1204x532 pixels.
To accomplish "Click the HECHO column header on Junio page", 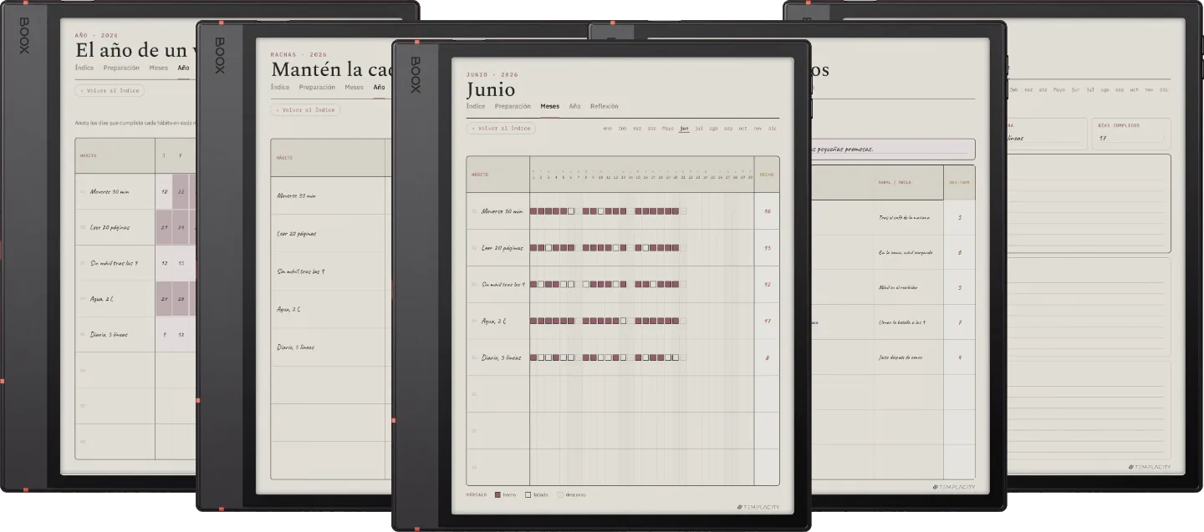I will click(x=767, y=175).
